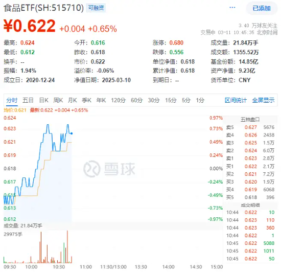The width and height of the screenshot is (281, 272).
Task: Click the 10:45 trade with volume 50
Action: [x=250, y=259]
